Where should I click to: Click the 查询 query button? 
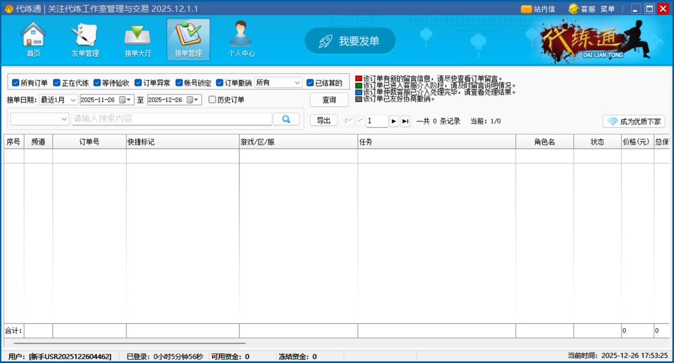329,100
